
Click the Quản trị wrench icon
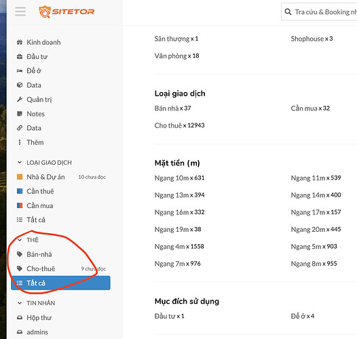20,100
